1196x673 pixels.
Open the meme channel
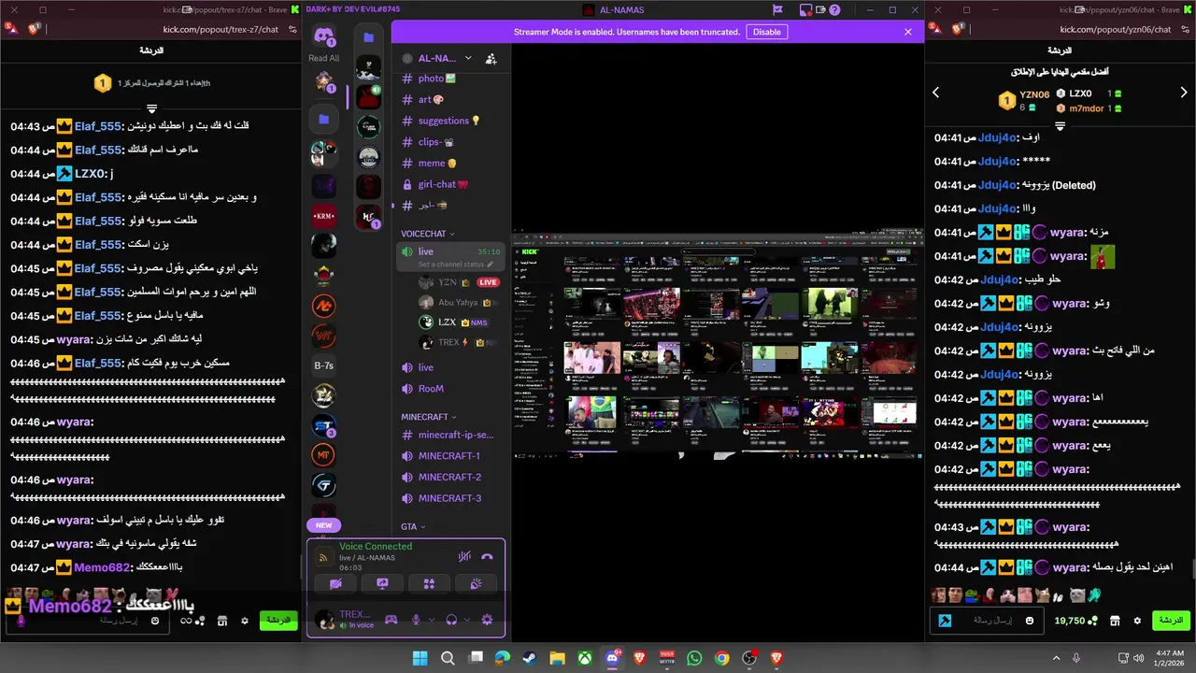(451, 164)
